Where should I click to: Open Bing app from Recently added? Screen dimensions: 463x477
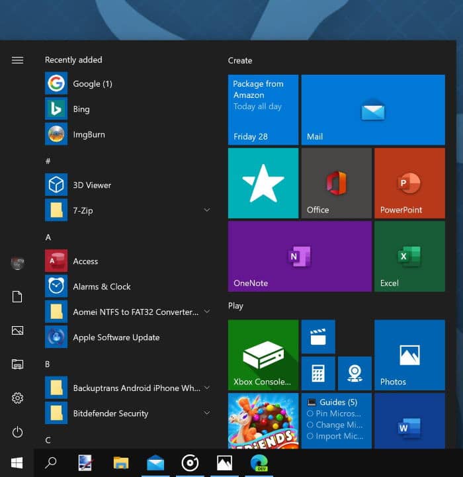[128, 109]
